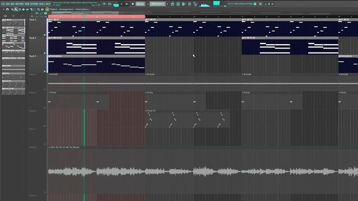Open the playlist view icon in main toolbar

tap(172, 4)
